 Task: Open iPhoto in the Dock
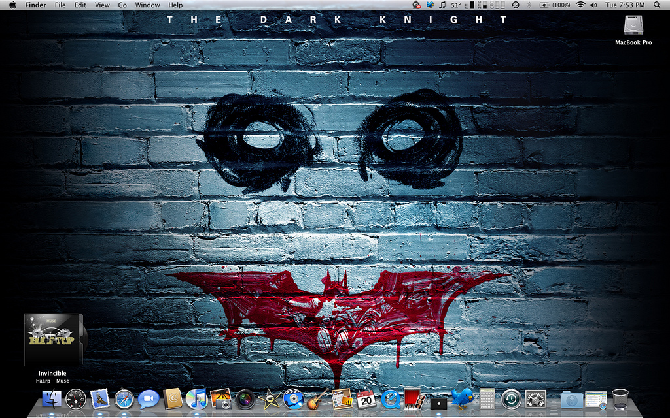[x=221, y=398]
